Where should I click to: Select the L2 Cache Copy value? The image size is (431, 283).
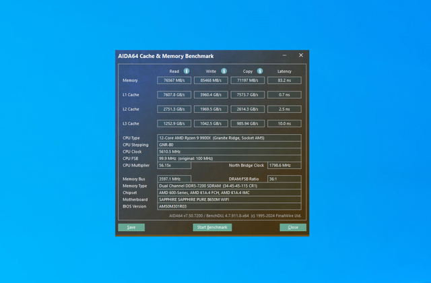(x=247, y=109)
